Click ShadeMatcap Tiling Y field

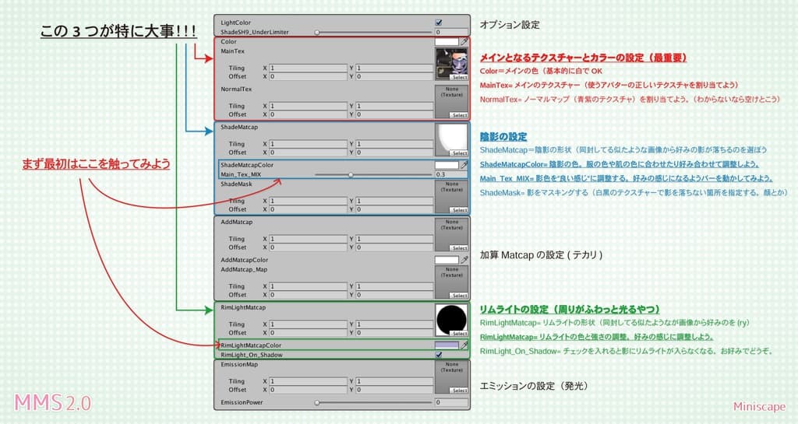coord(394,144)
